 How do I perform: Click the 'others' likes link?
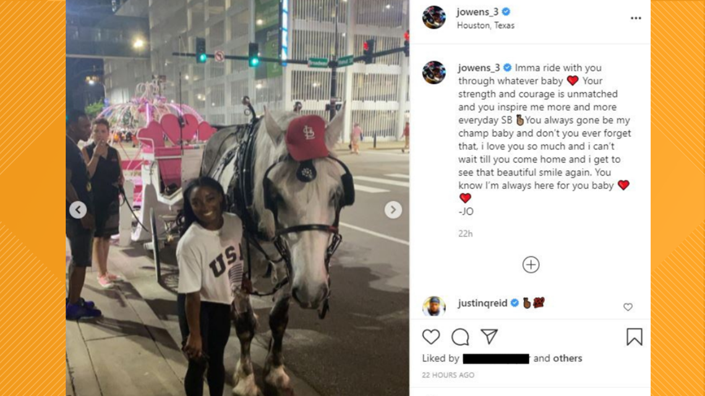coord(568,358)
